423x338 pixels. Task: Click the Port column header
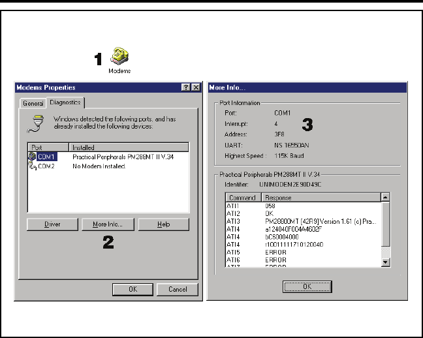(x=48, y=147)
